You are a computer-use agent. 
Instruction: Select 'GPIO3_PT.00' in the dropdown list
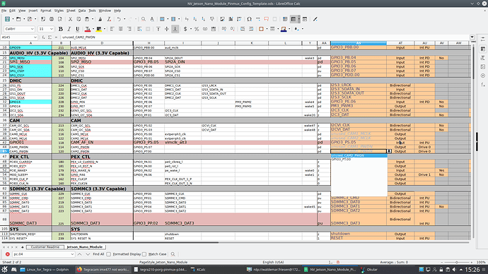[359, 159]
